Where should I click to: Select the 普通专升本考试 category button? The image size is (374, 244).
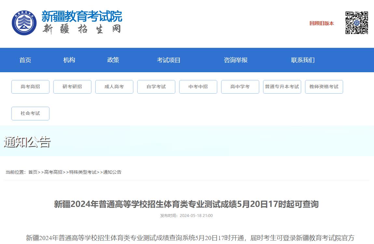(x=282, y=87)
